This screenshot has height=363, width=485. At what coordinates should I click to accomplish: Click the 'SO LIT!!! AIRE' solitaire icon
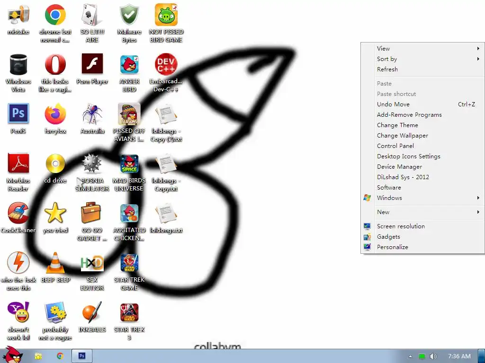coord(92,23)
